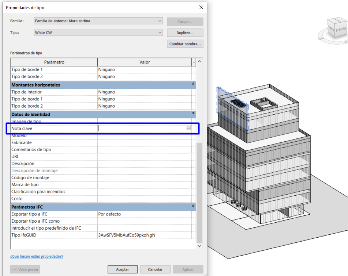Image resolution: width=348 pixels, height=276 pixels.
Task: Select Tipo IfcGUID value '3Aw$FV5MbAufEo59pkoNgN'
Action: coord(145,235)
